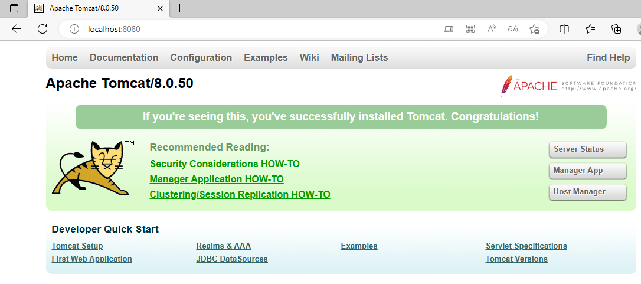Open the JDBC DataSources link
641x284 pixels.
(x=232, y=259)
